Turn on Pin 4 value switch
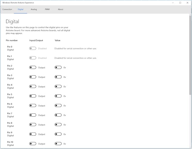The image size is (192, 149). (58, 86)
